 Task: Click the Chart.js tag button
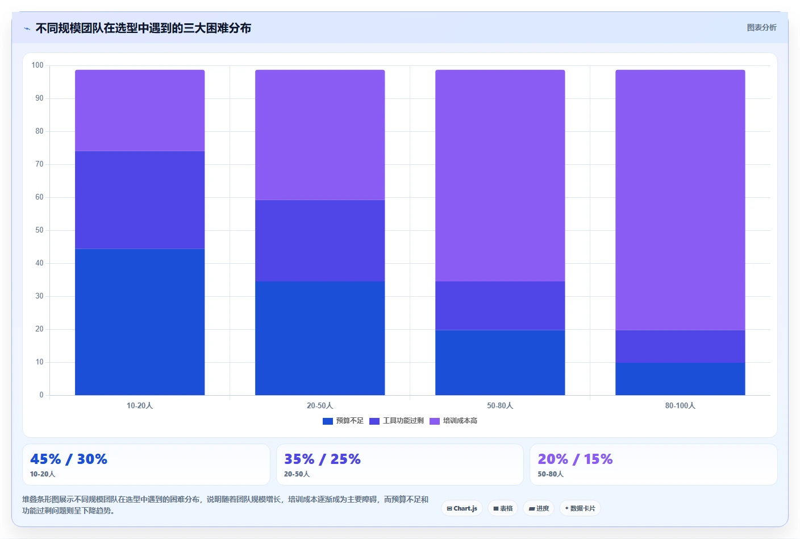[x=462, y=508]
